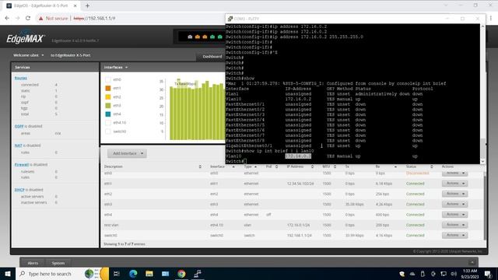Toggle eth4 teal legend box
This screenshot has height=280, width=498.
[x=108, y=114]
